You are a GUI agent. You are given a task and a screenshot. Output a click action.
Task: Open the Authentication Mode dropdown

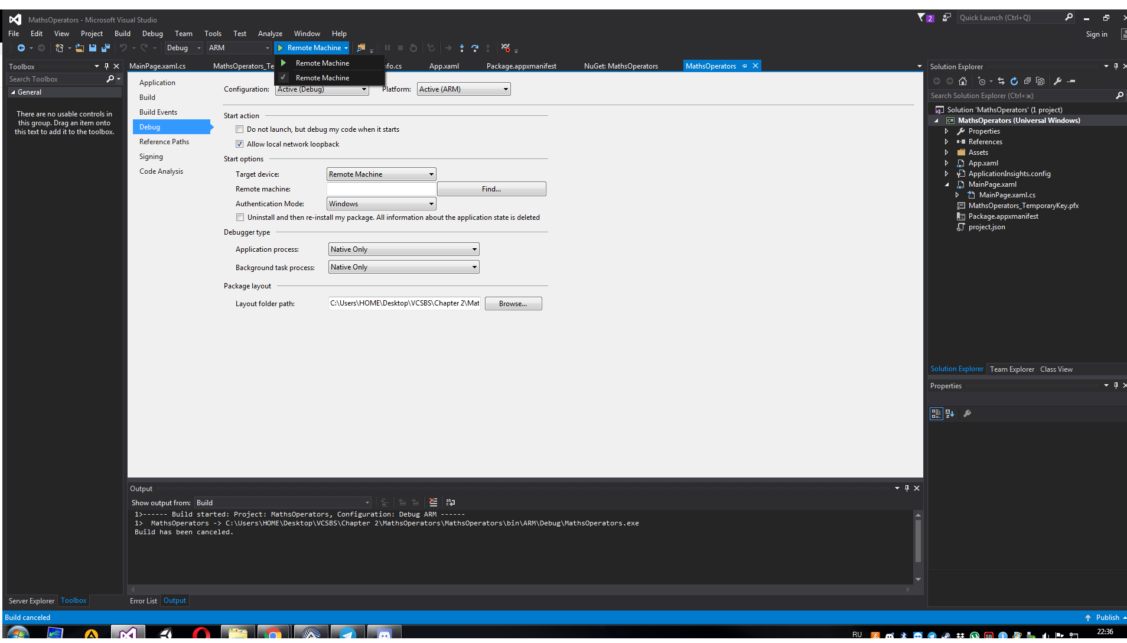coord(382,204)
